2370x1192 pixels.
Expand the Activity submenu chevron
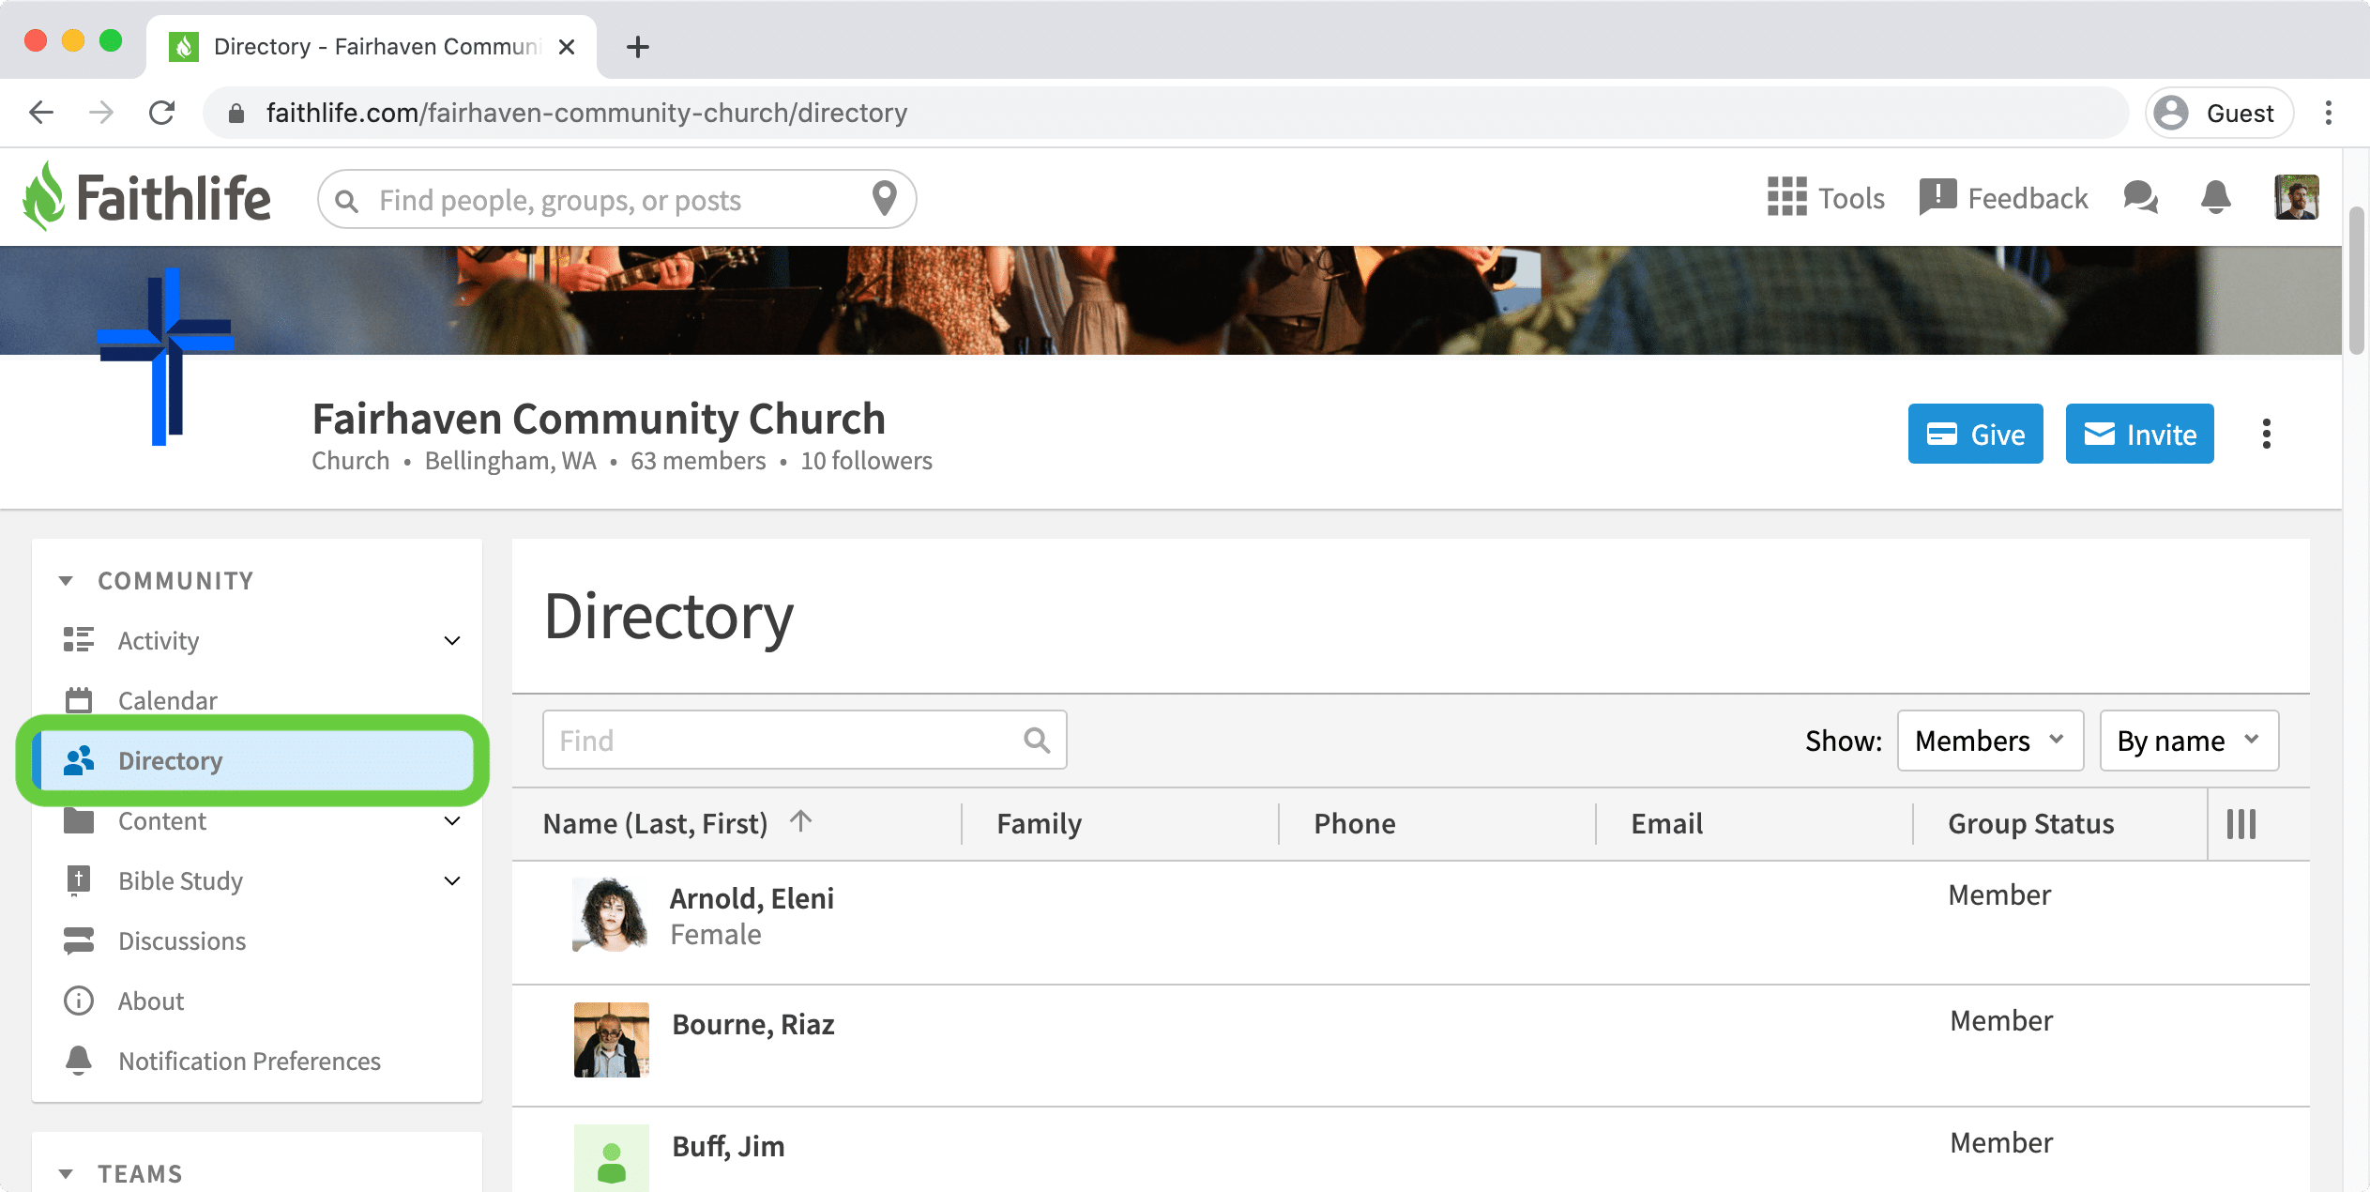tap(452, 641)
